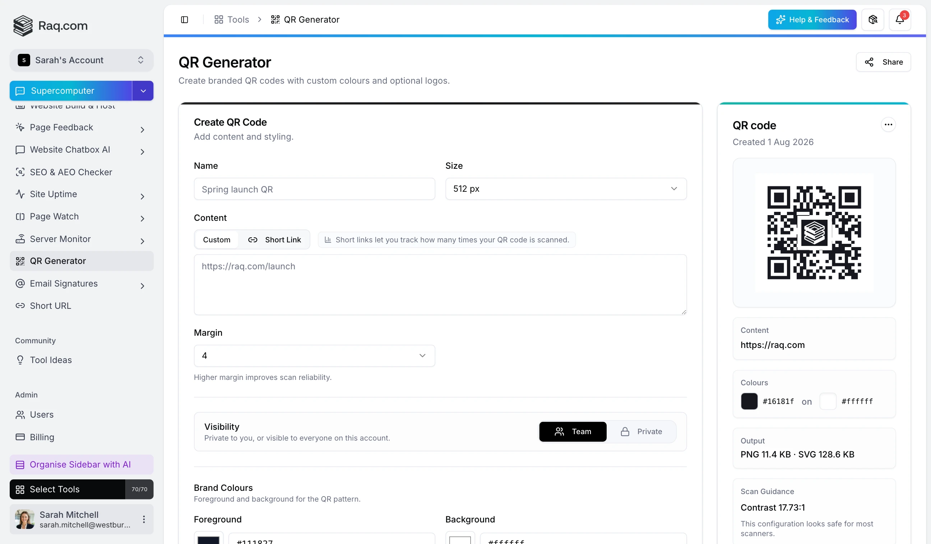This screenshot has width=931, height=544.
Task: Open the Margin dropdown
Action: [314, 355]
